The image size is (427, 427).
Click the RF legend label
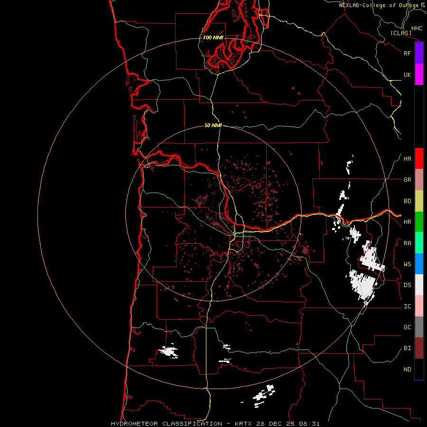pyautogui.click(x=407, y=53)
